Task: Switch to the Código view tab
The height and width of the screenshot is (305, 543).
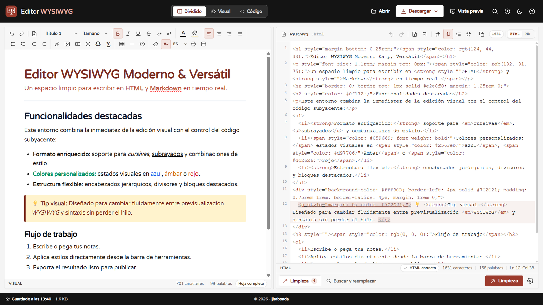Action: point(251,11)
